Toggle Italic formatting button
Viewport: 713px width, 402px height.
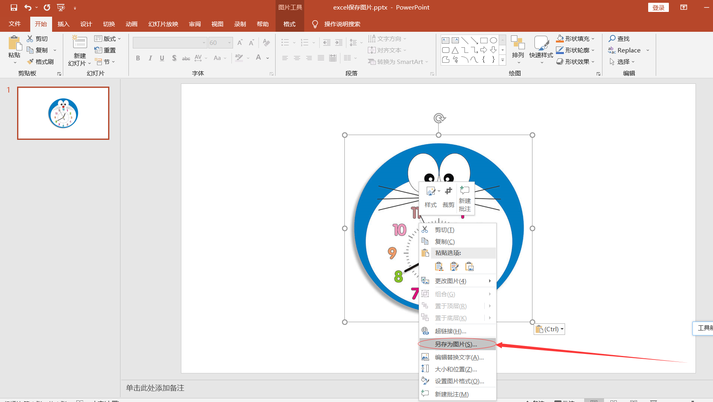150,58
